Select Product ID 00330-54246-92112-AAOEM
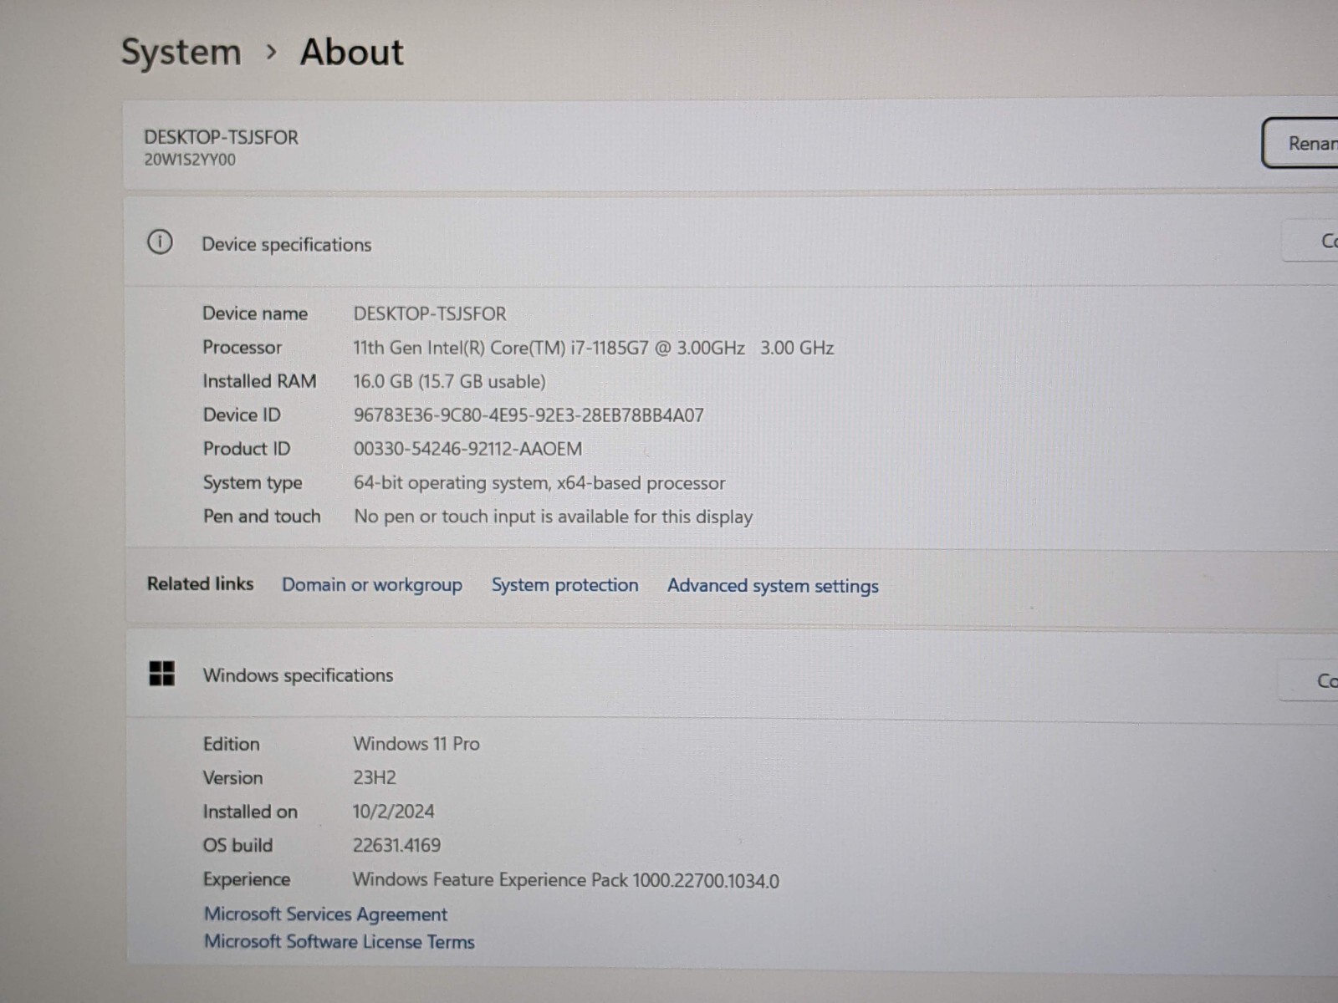The height and width of the screenshot is (1003, 1338). [x=467, y=449]
